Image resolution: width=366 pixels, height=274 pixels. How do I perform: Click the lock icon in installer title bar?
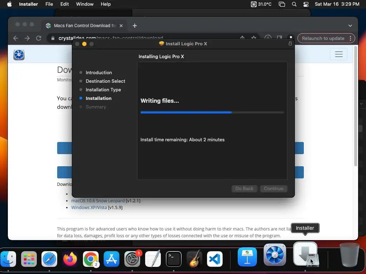pos(290,44)
